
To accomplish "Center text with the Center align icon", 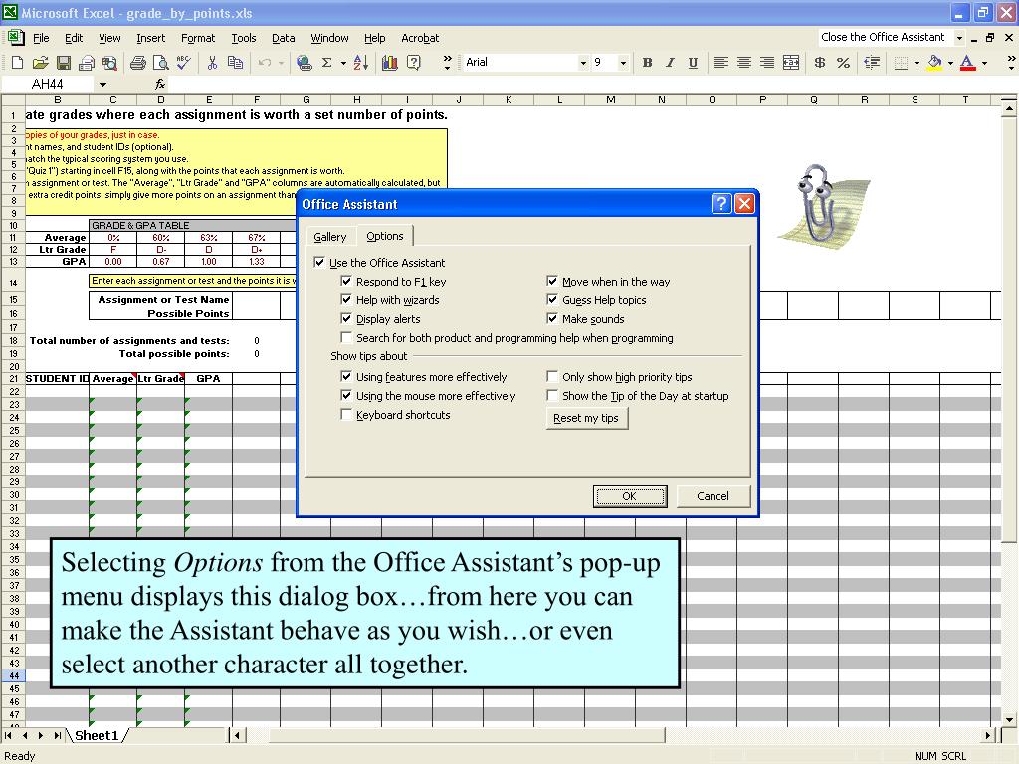I will tap(744, 63).
